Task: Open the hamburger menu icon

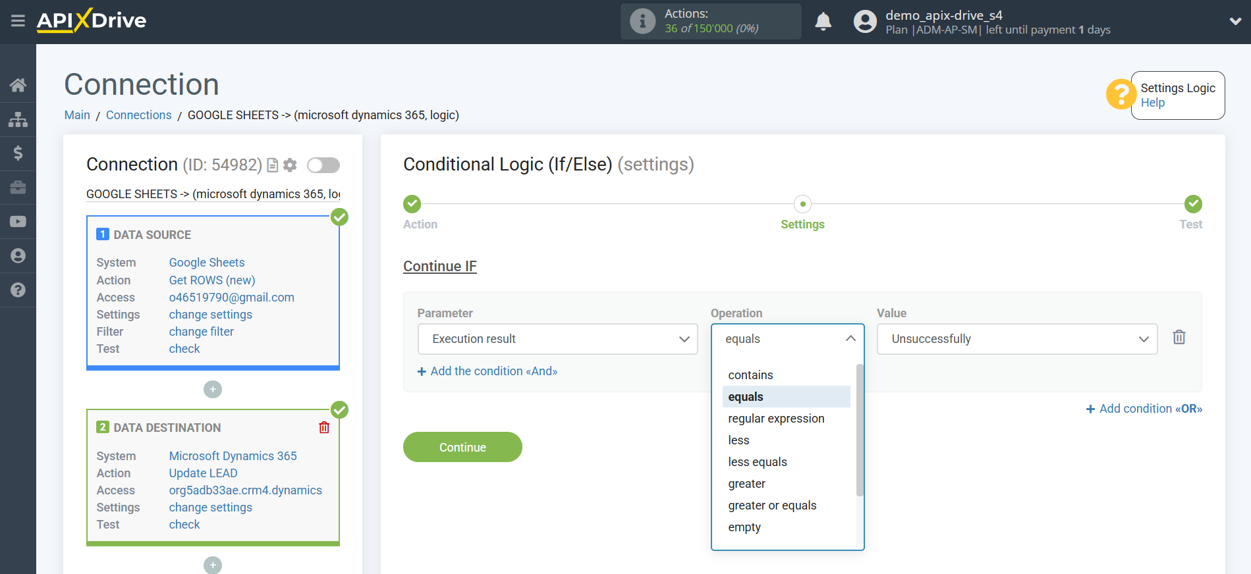Action: [x=18, y=21]
